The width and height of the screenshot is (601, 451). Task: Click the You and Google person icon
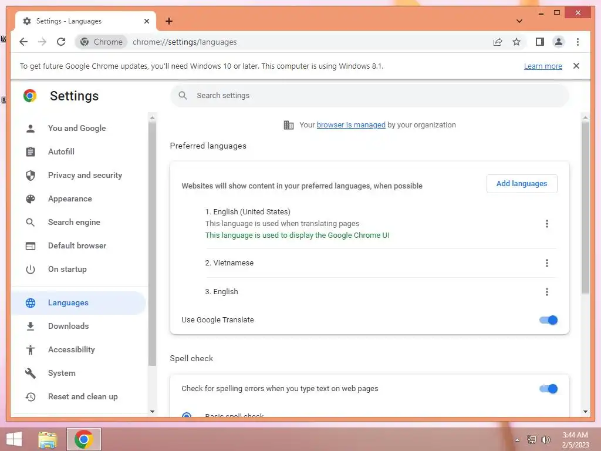(31, 129)
